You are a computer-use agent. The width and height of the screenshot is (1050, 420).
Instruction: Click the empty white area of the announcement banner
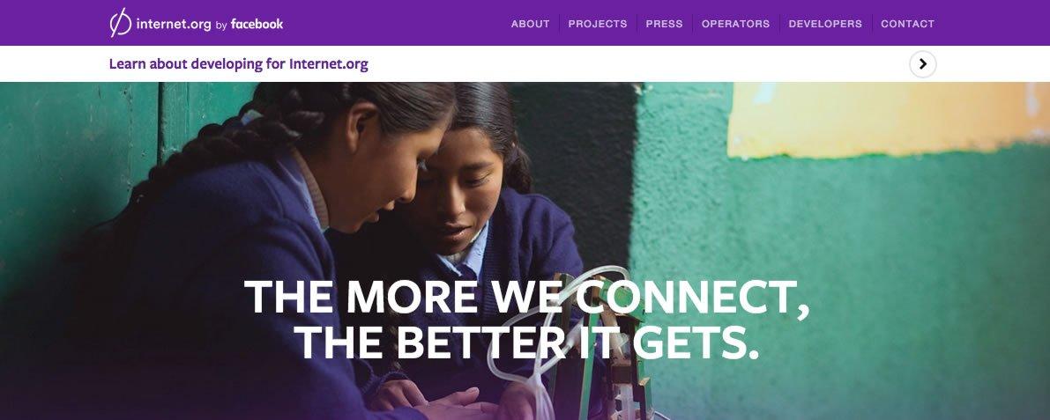pos(637,64)
